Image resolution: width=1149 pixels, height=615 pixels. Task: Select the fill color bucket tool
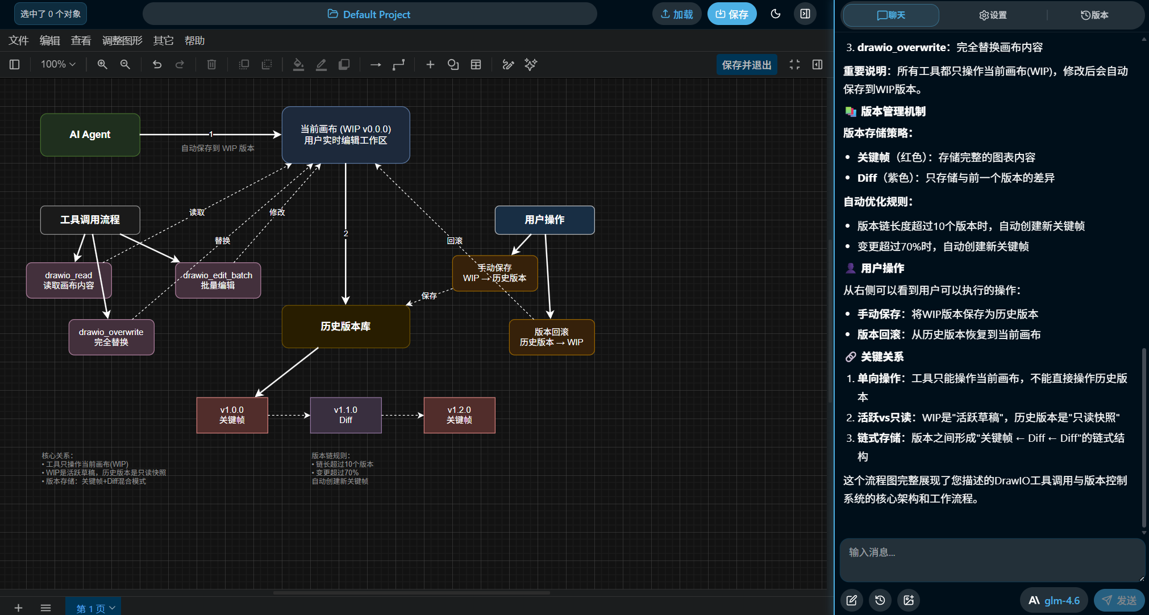[x=298, y=65]
